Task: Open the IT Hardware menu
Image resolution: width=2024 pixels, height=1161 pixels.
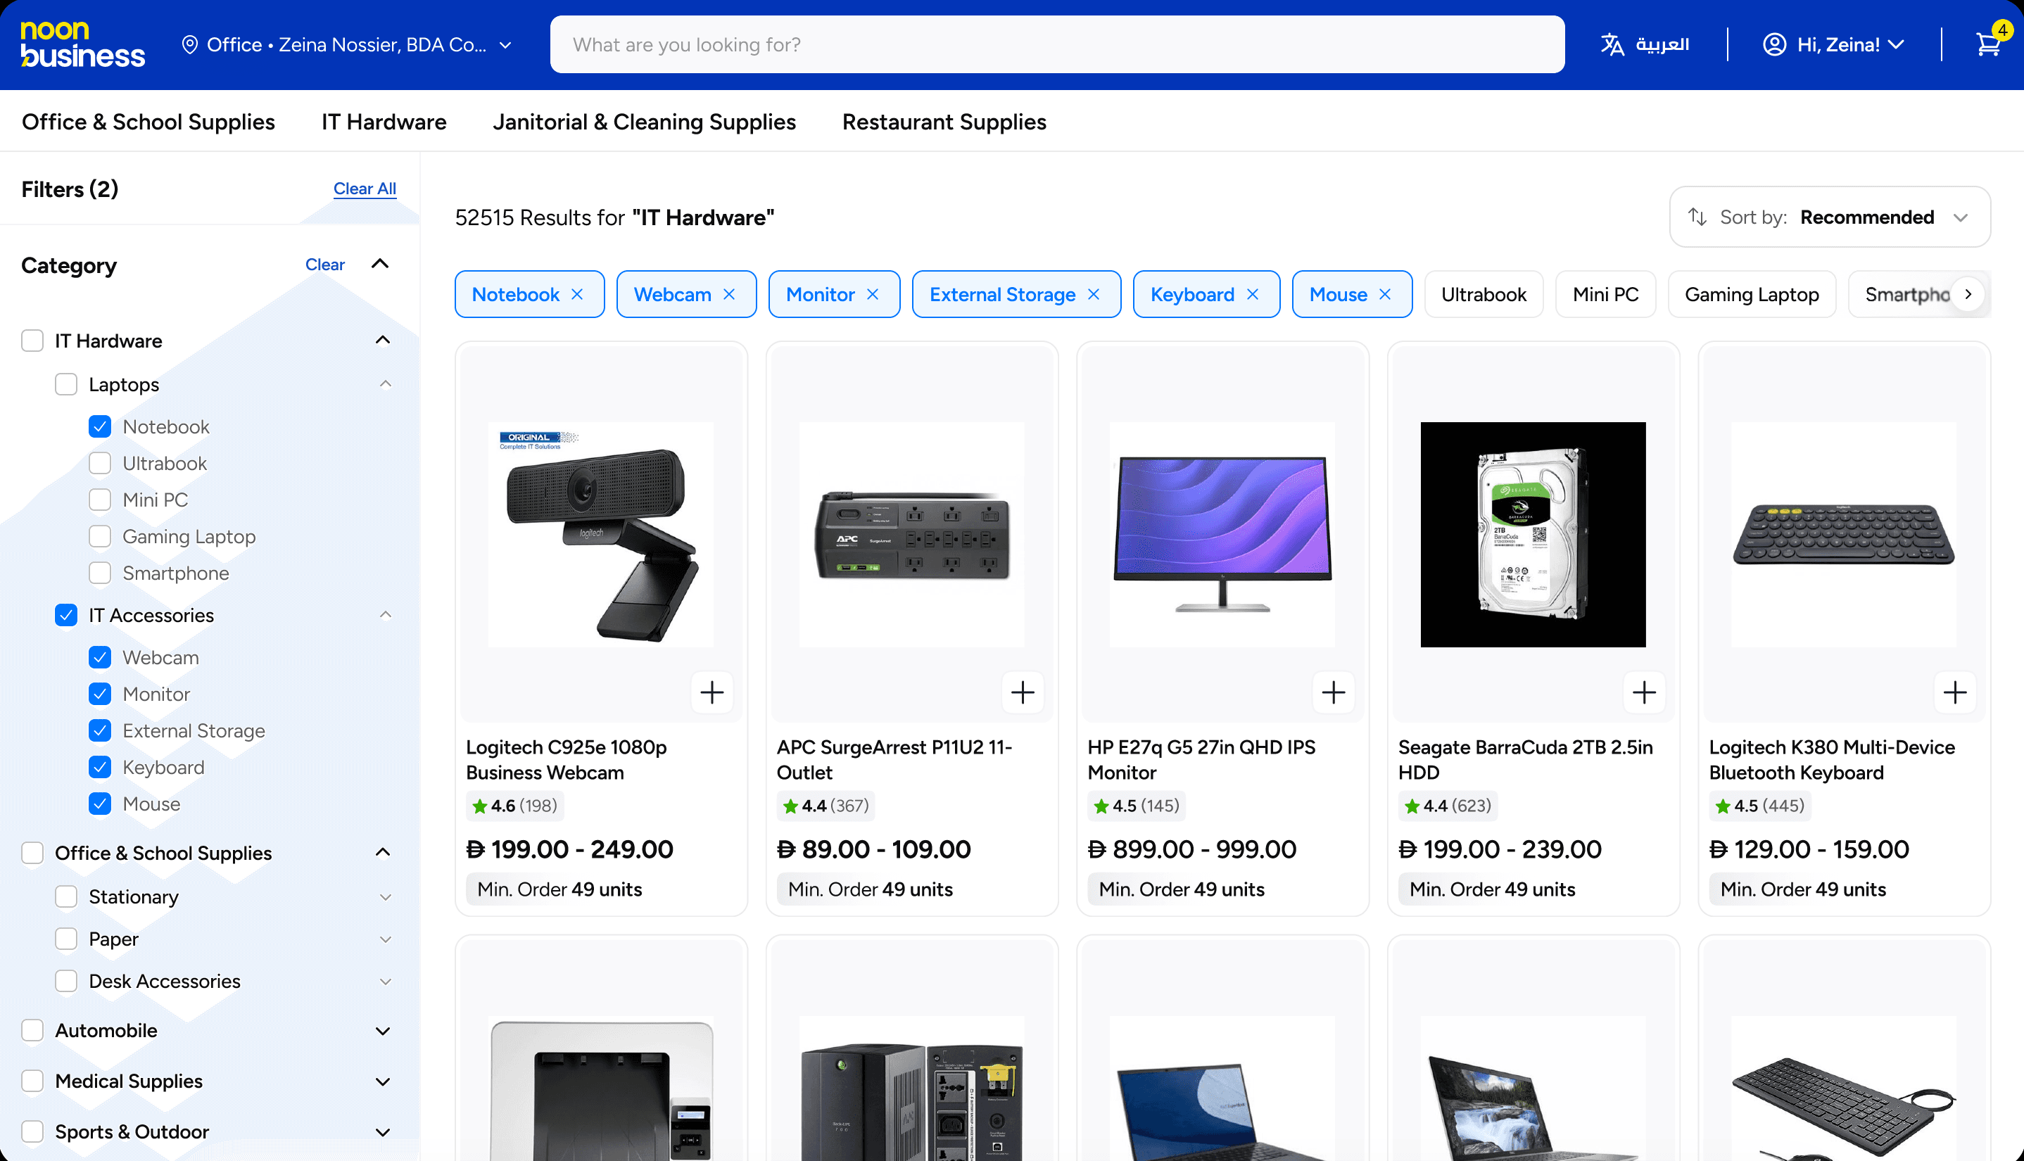Action: 384,121
